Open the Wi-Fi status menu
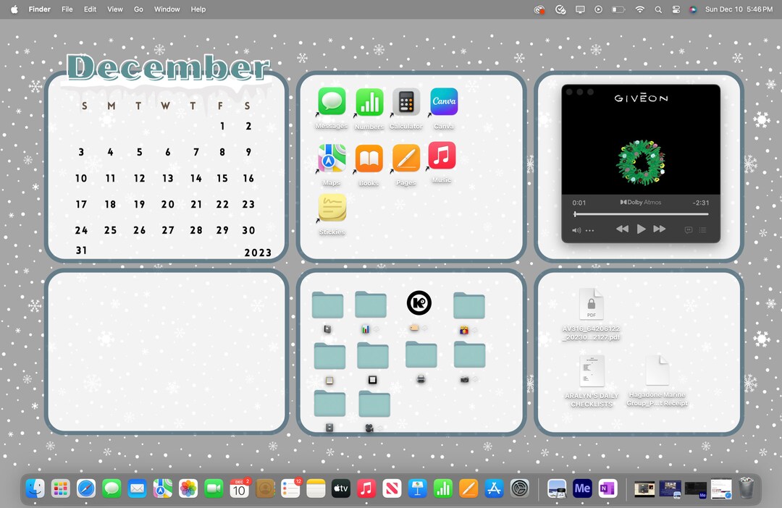Screen dimensions: 782x508 (642, 9)
